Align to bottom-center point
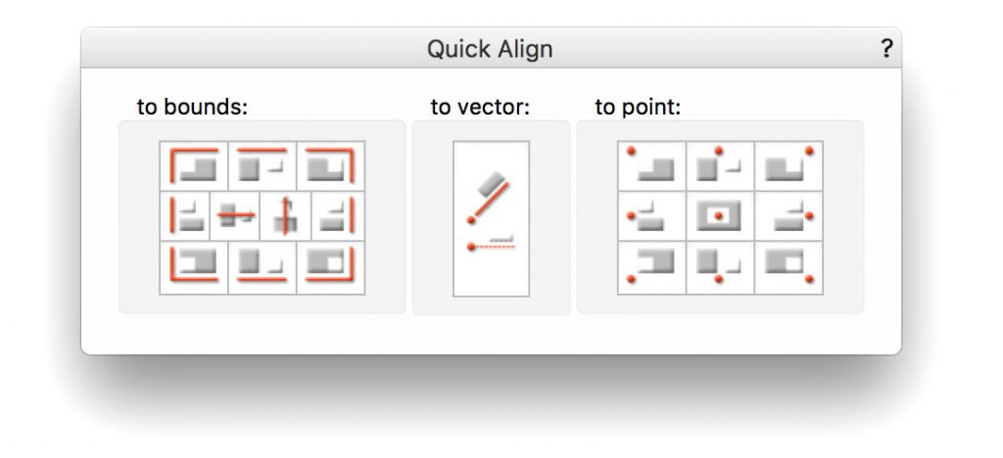 point(720,267)
